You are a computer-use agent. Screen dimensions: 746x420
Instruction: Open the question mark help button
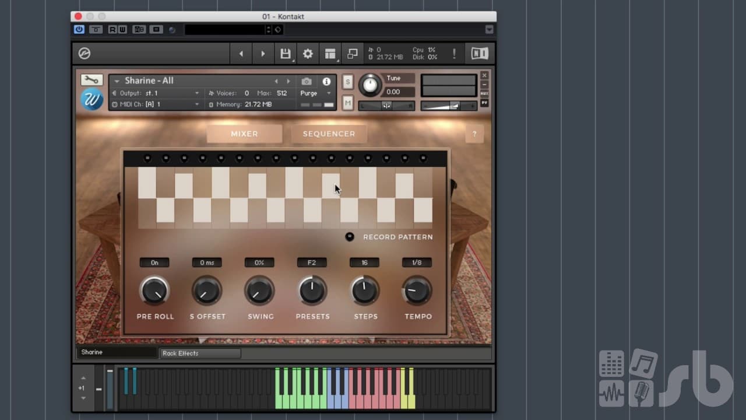pyautogui.click(x=474, y=134)
